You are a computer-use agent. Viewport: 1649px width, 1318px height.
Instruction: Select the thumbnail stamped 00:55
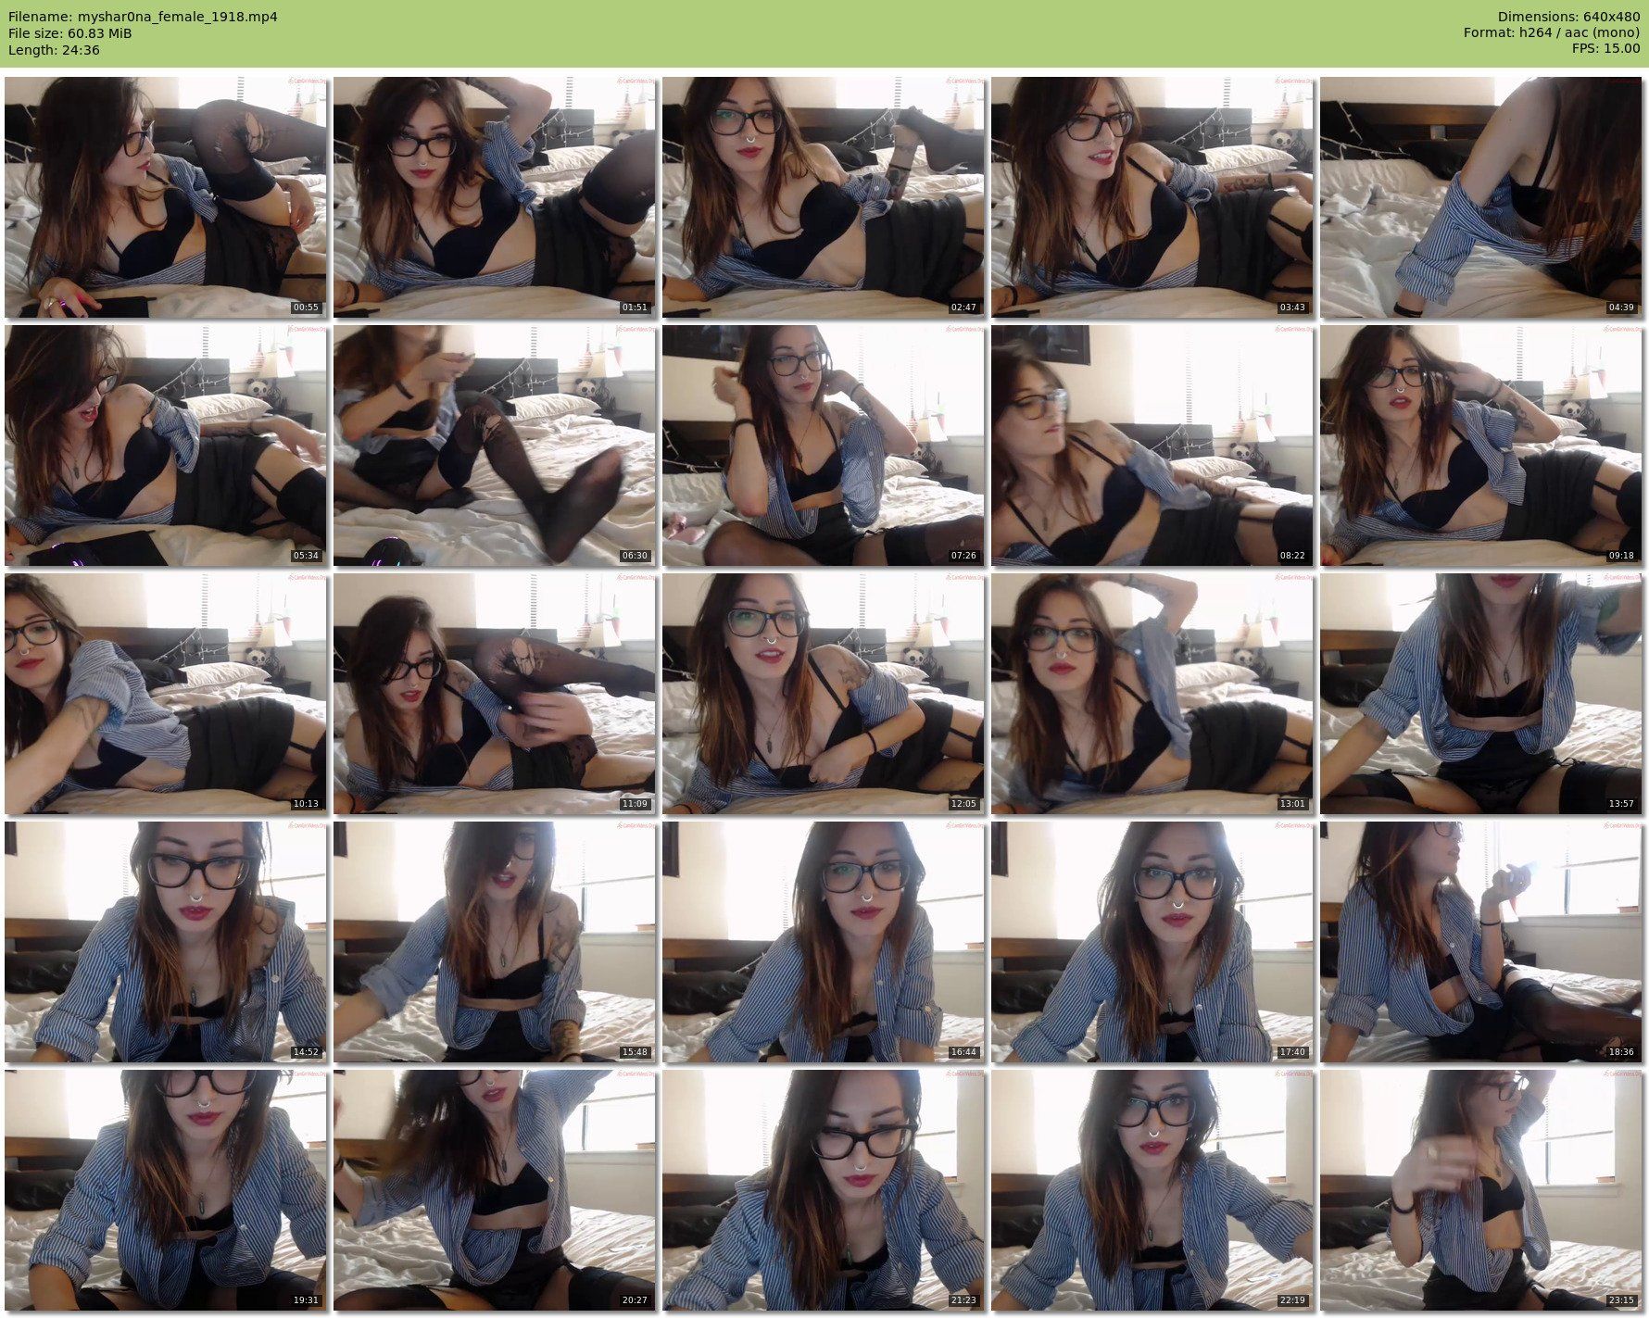point(165,197)
